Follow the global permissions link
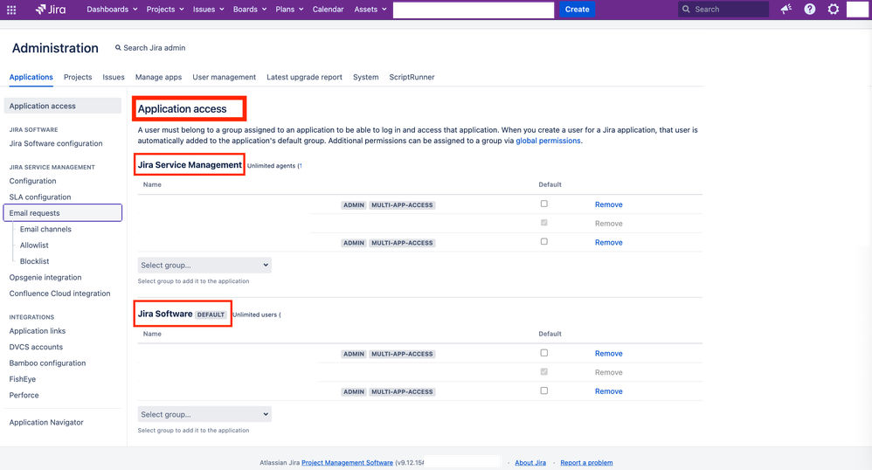 548,141
